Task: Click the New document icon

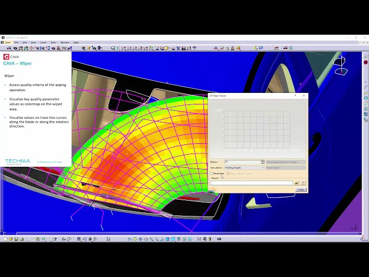Action: click(x=6, y=239)
